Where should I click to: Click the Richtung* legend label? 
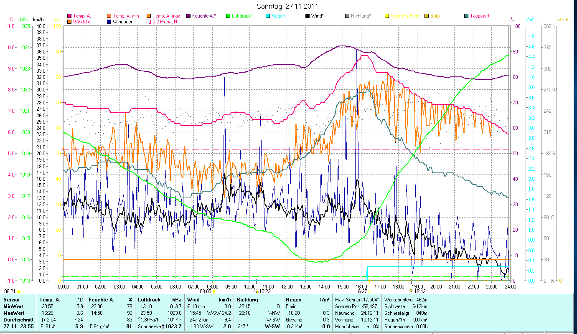(x=361, y=16)
